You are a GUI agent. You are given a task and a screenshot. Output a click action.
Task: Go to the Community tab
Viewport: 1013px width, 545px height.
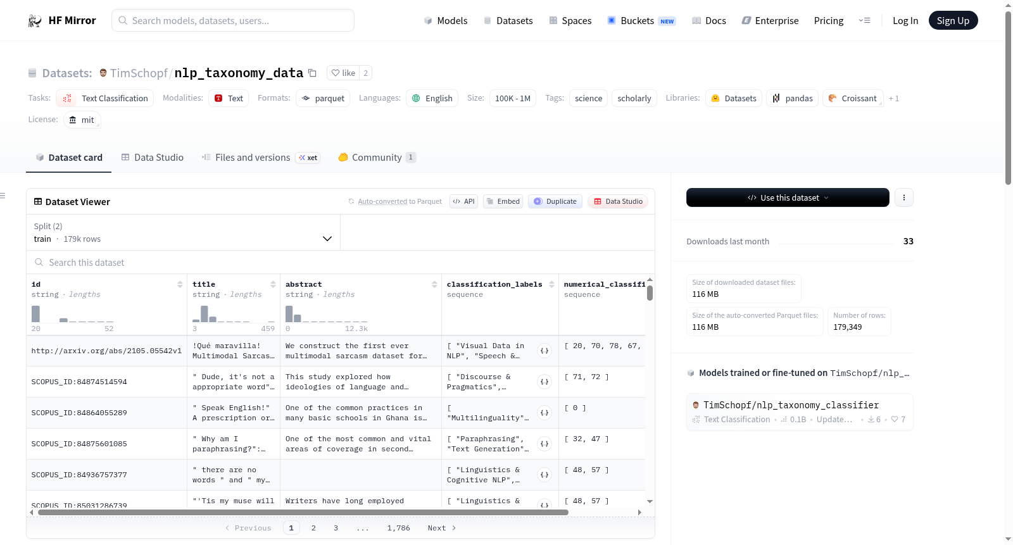pyautogui.click(x=377, y=158)
